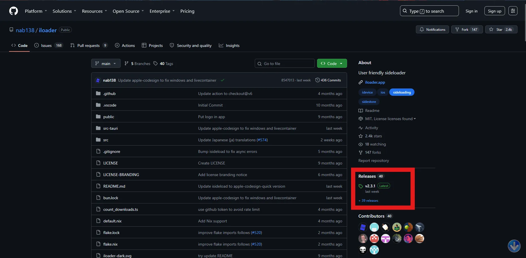Screen dimensions: 526x258
Task: Open the iloader.app website link
Action: click(375, 82)
